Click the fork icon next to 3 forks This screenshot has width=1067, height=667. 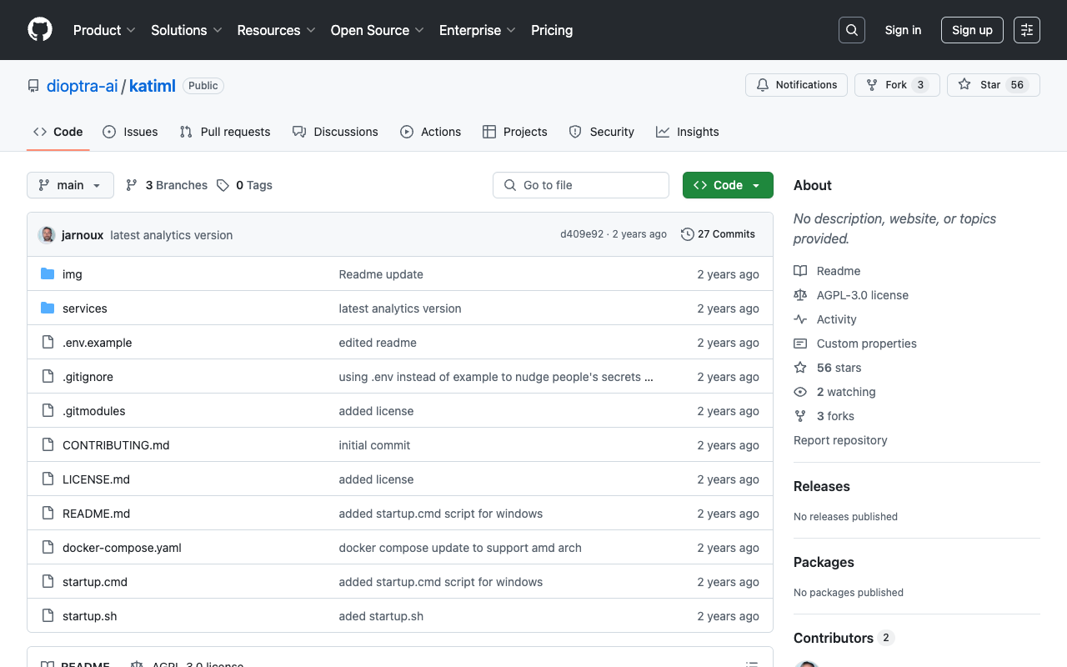(800, 416)
